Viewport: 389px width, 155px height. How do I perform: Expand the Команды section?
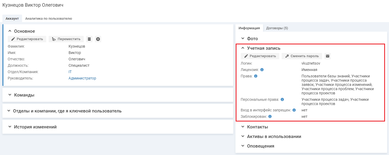click(10, 95)
